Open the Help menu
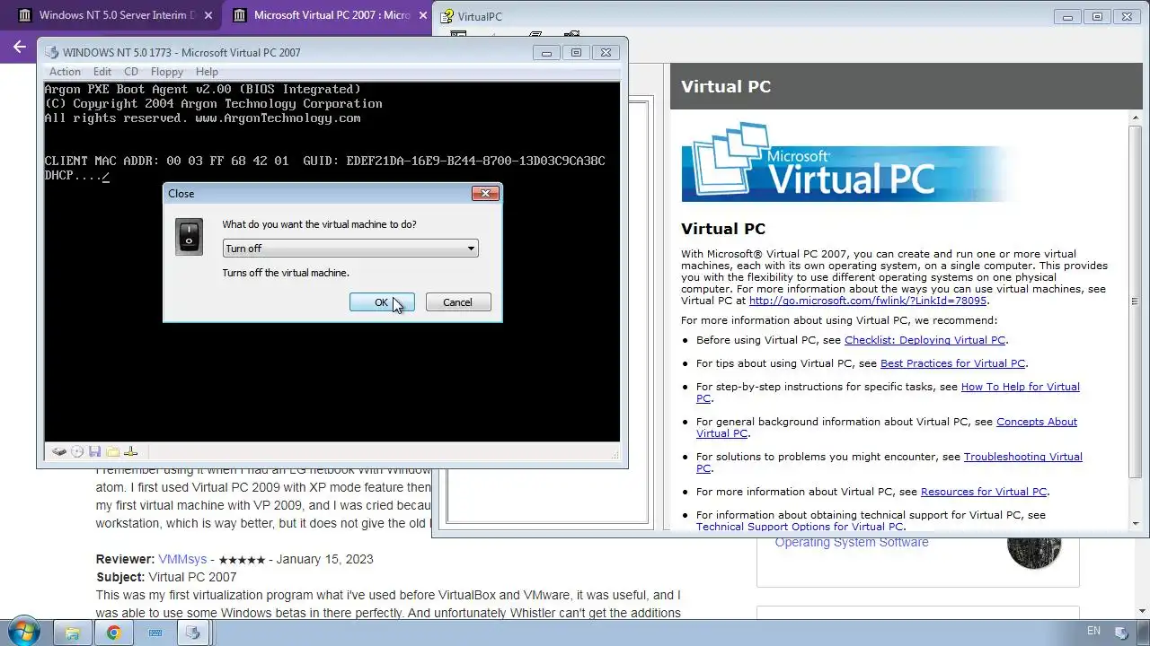The height and width of the screenshot is (646, 1150). [x=207, y=72]
